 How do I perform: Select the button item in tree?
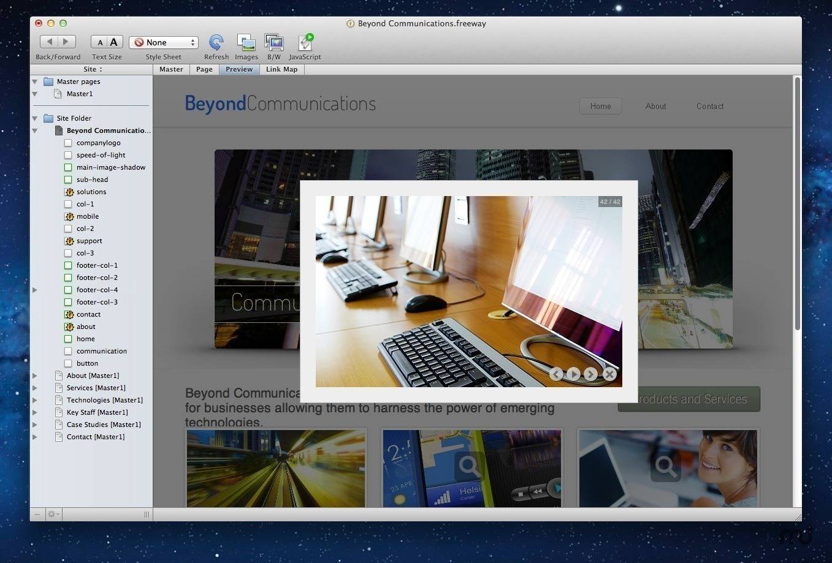(87, 363)
